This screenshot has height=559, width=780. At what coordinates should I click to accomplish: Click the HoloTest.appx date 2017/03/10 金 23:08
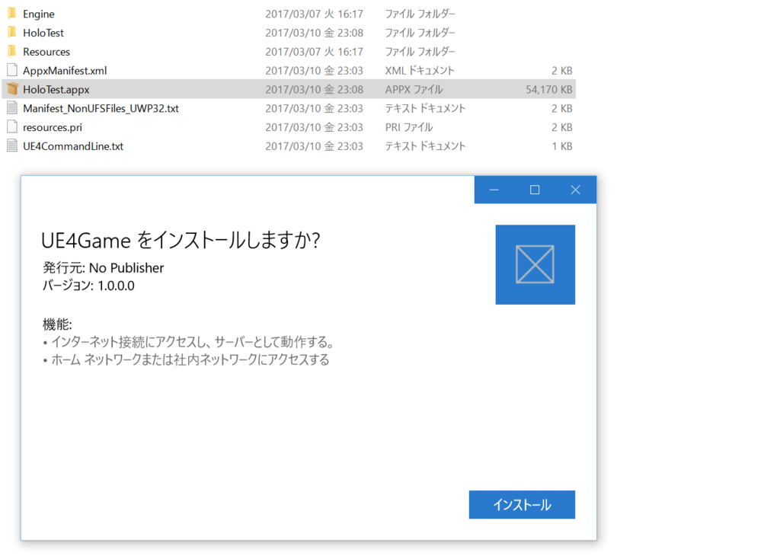[x=315, y=90]
